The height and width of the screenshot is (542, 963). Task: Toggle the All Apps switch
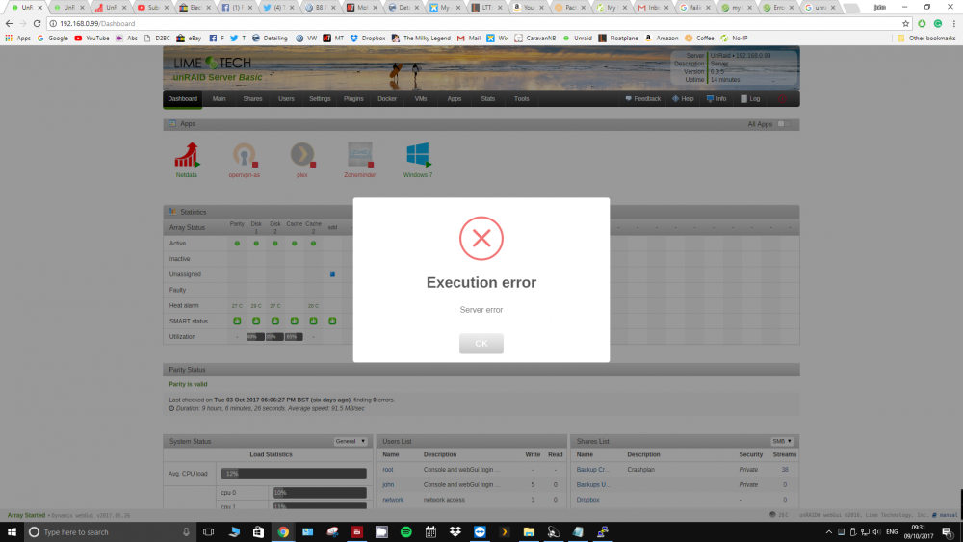pyautogui.click(x=784, y=124)
